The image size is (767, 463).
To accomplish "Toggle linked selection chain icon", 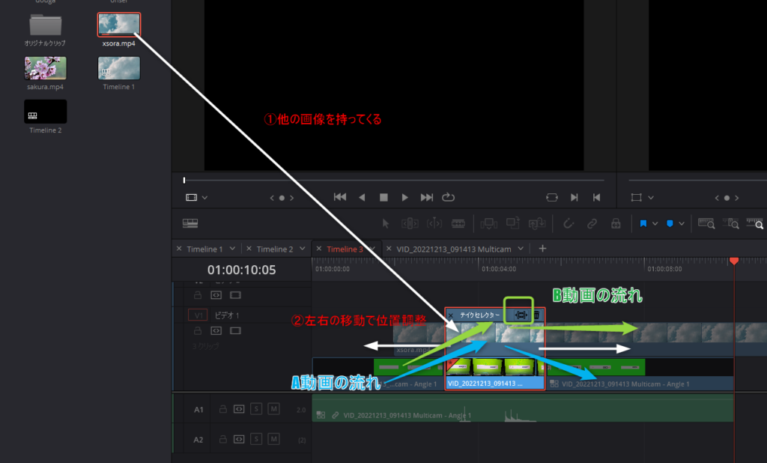I will point(592,224).
